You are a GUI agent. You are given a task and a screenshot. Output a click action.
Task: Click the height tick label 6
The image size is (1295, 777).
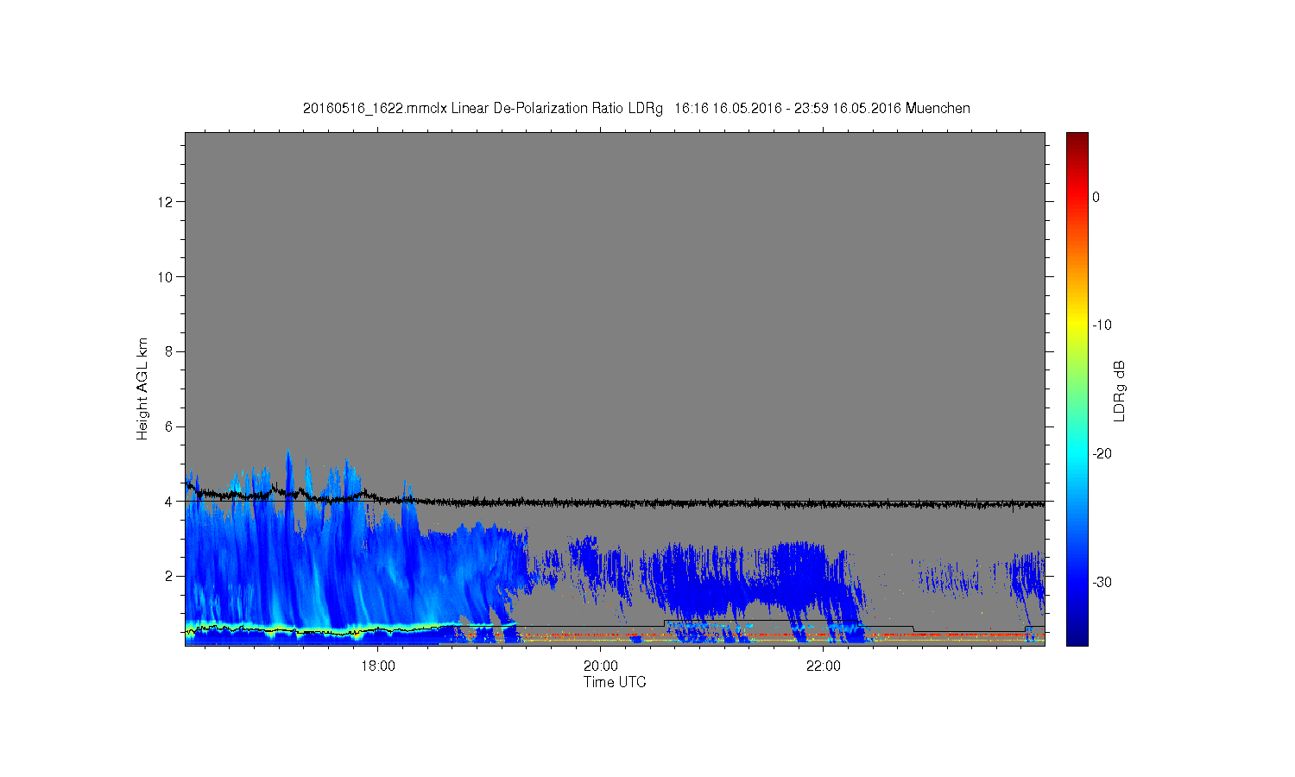point(169,426)
